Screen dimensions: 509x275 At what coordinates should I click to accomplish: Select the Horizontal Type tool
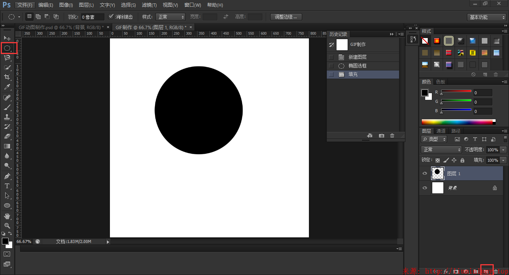7,186
